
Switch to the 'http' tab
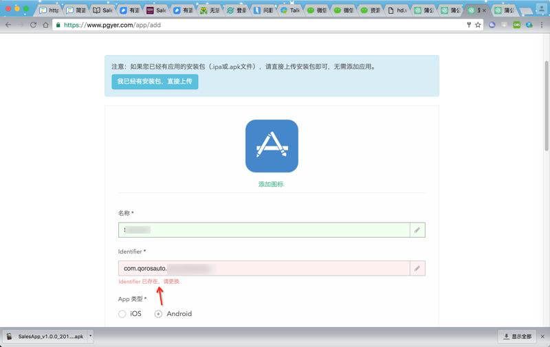49,10
